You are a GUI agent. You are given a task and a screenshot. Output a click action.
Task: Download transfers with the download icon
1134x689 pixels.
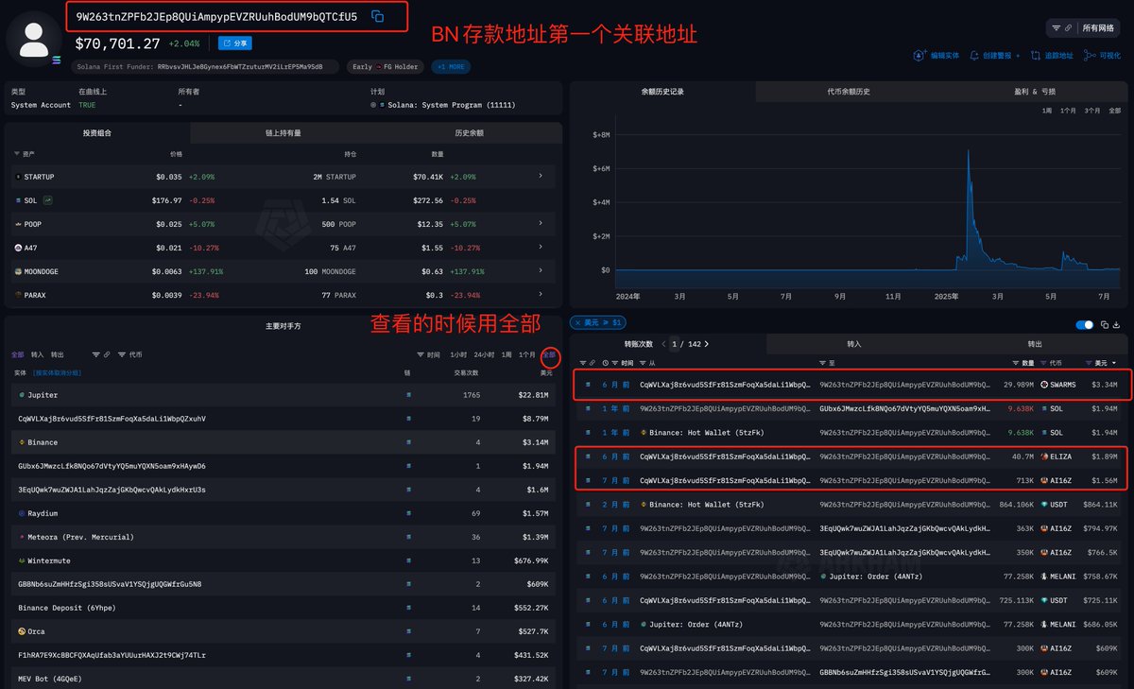(1118, 325)
